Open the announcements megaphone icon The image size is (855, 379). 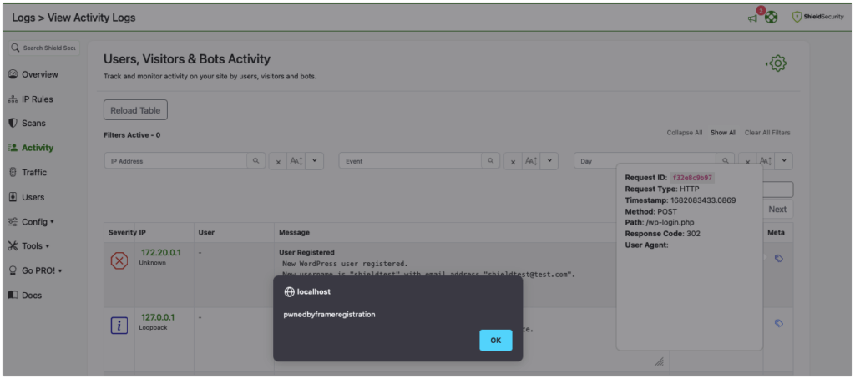(x=753, y=18)
